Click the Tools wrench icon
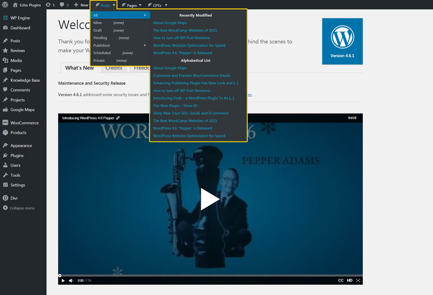This screenshot has width=433, height=295. pos(5,175)
